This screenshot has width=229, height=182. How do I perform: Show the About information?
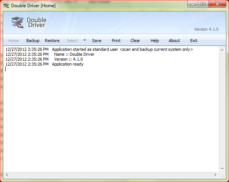(x=174, y=41)
